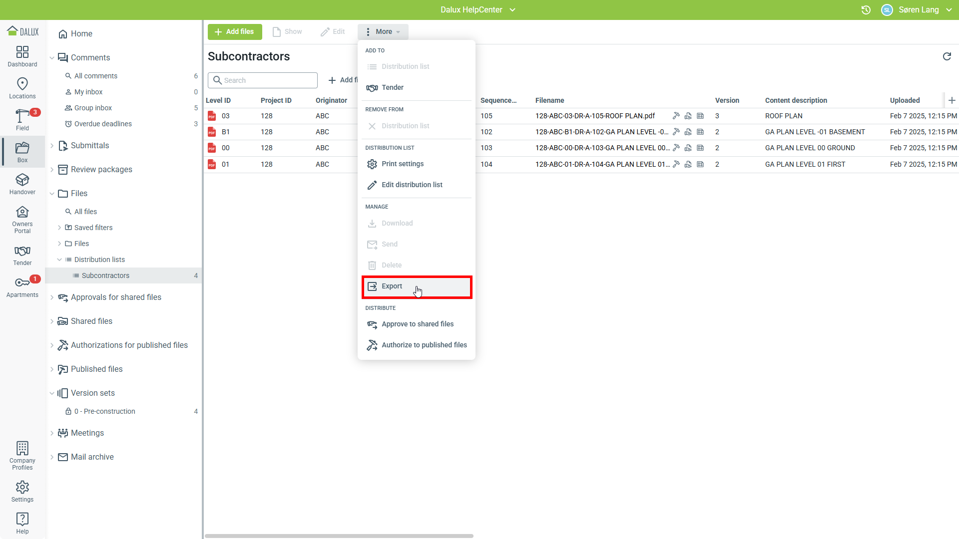Open the Tender handshake icon in sidebar

click(x=22, y=255)
